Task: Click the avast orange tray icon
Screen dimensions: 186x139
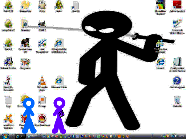Action: [167, 136]
